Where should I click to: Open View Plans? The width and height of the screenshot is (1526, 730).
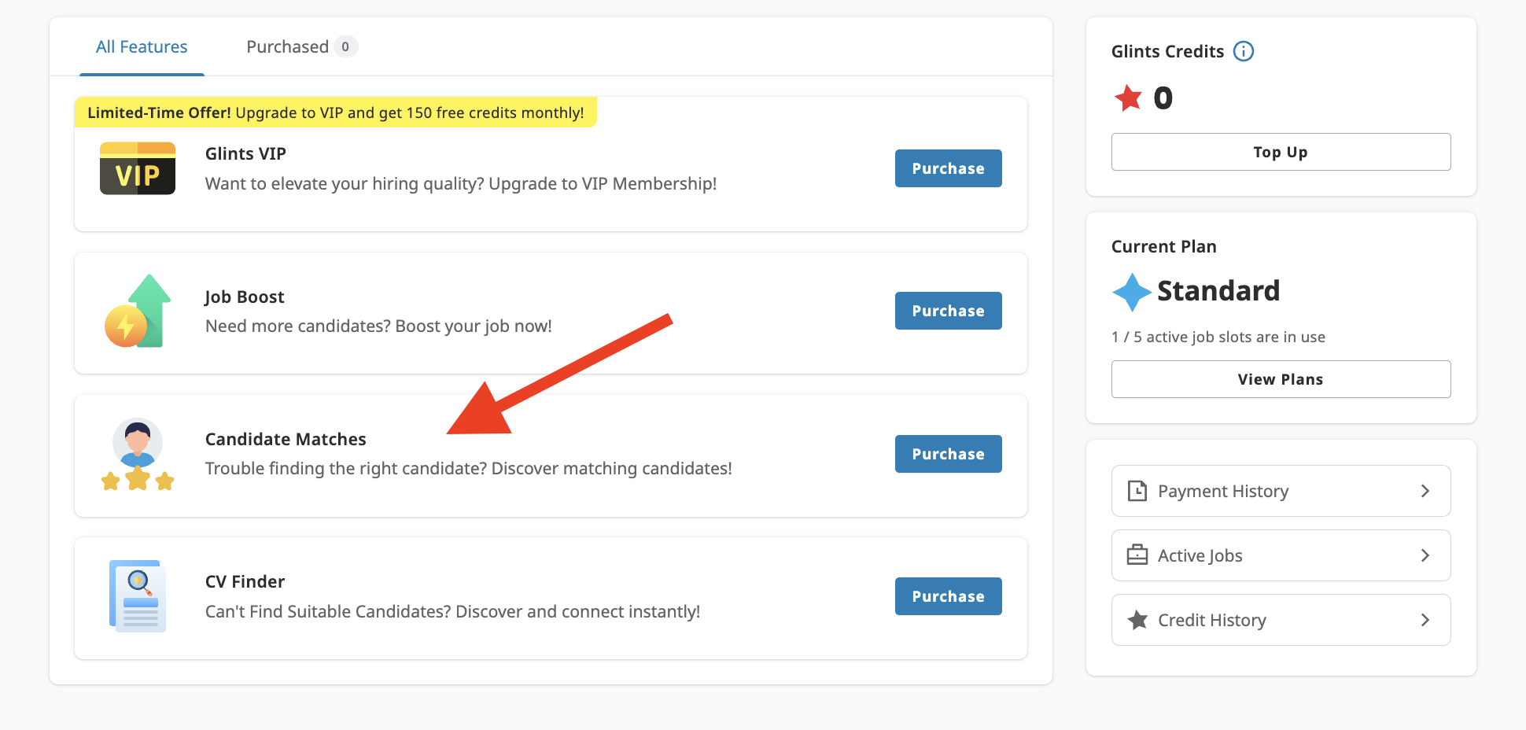tap(1280, 378)
